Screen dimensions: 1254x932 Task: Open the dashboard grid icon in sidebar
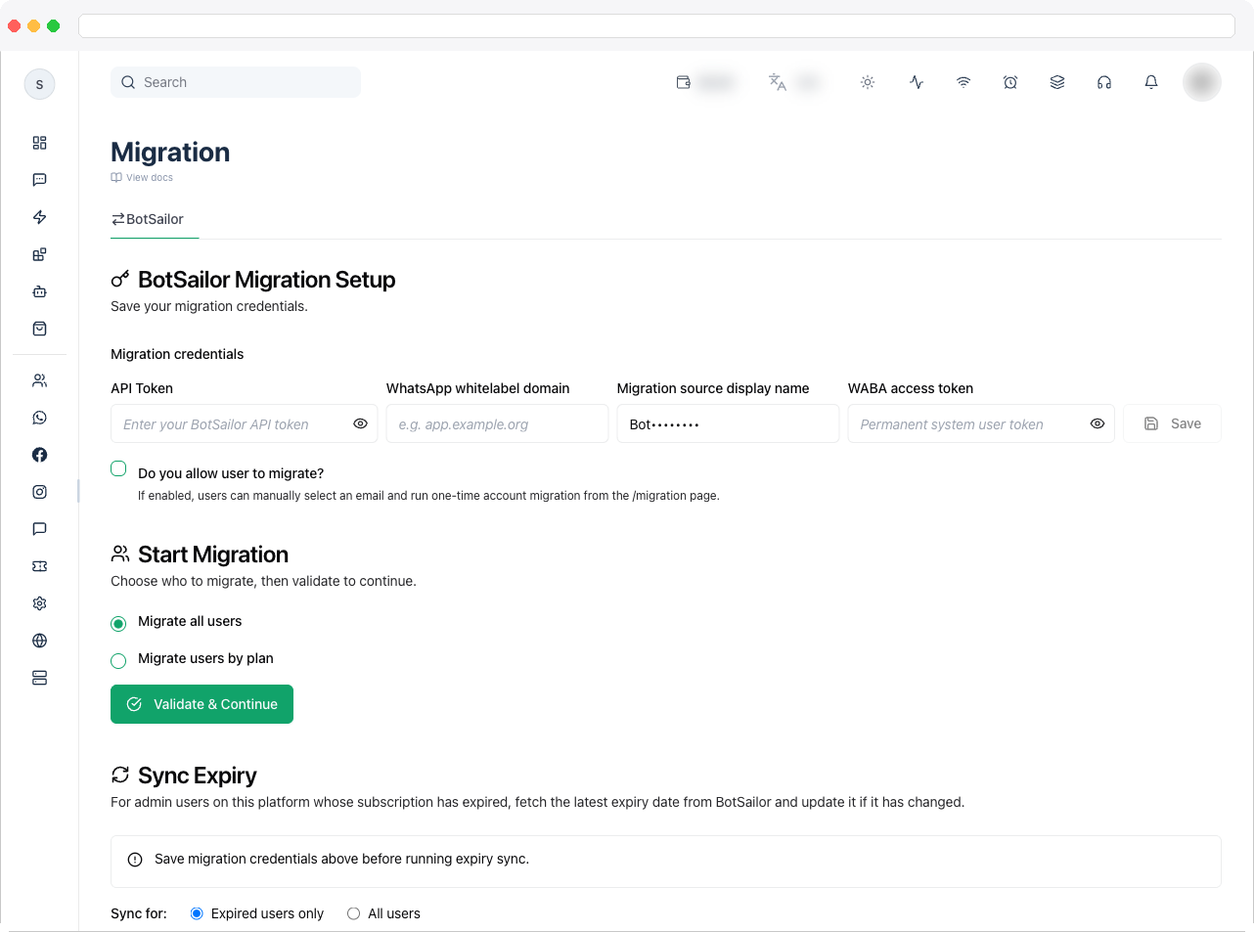point(39,143)
